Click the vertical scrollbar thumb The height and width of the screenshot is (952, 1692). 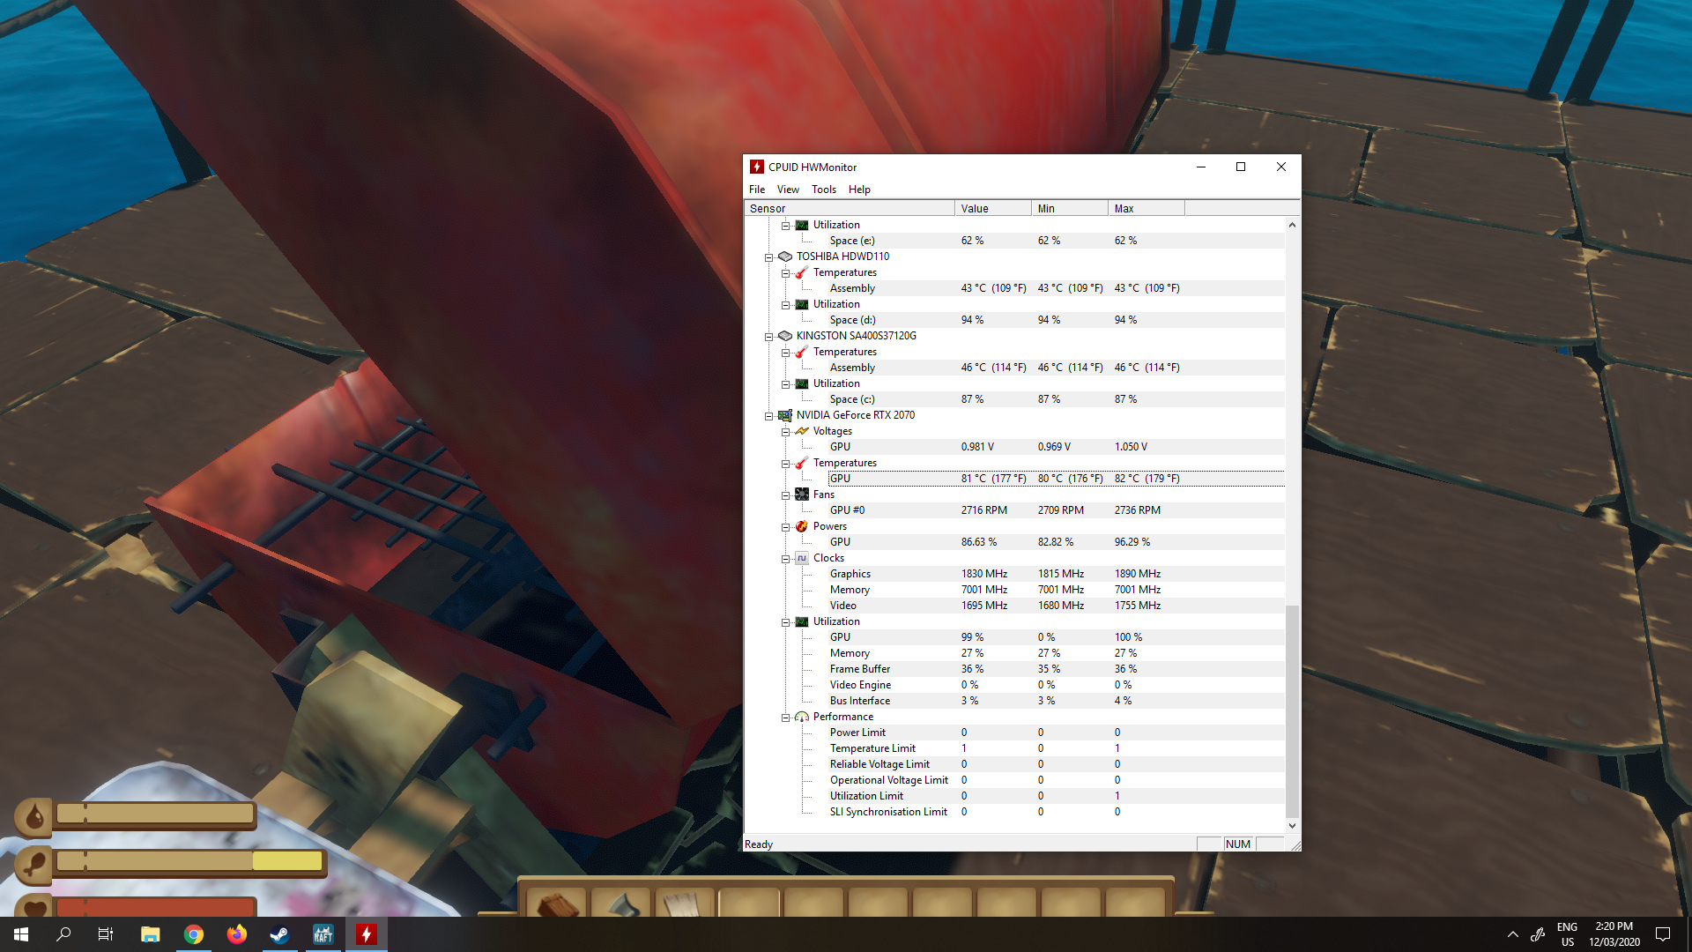click(1292, 711)
